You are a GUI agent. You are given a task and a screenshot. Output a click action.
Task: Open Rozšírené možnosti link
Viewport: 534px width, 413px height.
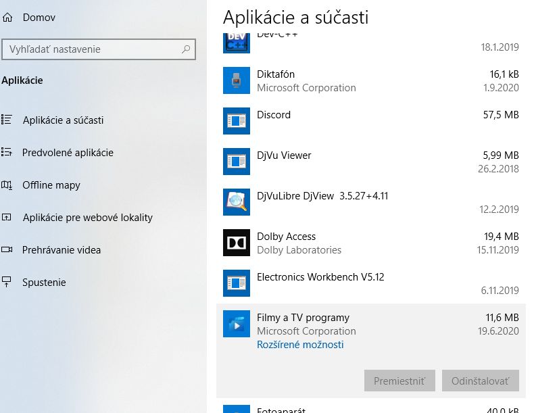300,345
